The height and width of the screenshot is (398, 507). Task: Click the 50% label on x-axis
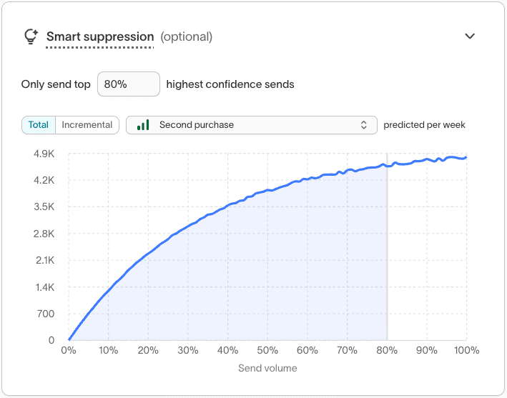point(267,351)
